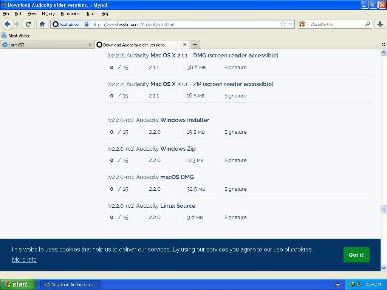Open the Edit menu
The image size is (387, 290).
(x=18, y=14)
